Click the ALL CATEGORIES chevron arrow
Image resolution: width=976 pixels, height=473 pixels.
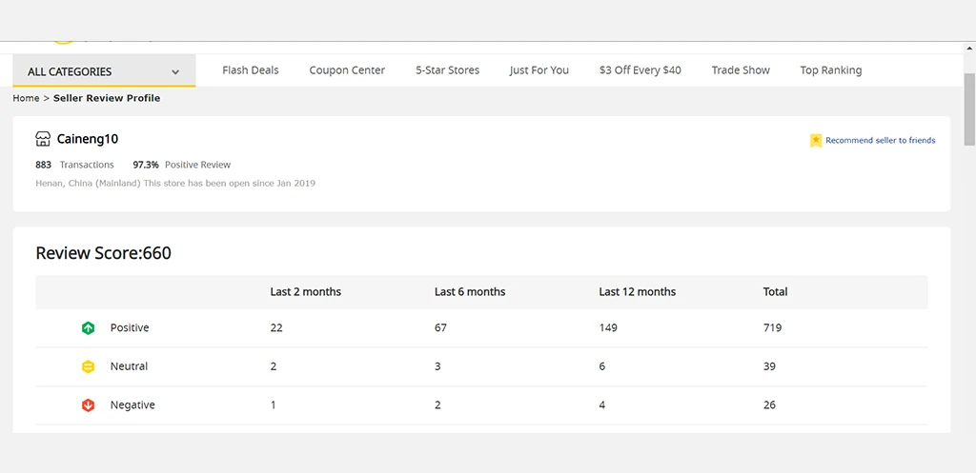pos(175,72)
